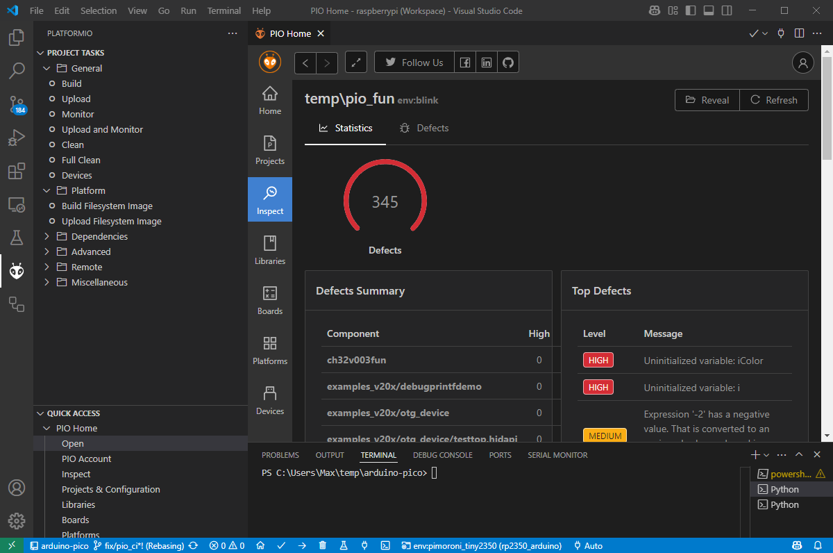This screenshot has height=553, width=833.
Task: Open Serial Monitor plug icon in status bar
Action: (364, 546)
